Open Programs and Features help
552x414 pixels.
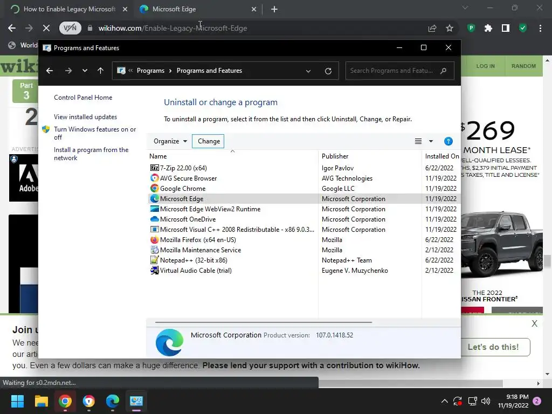448,141
